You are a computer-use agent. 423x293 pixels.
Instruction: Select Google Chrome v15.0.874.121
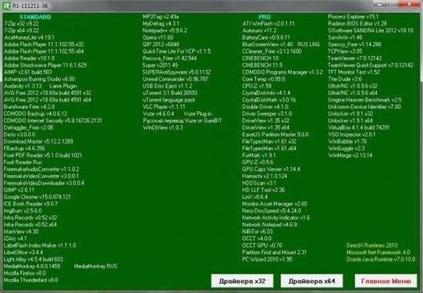pyautogui.click(x=37, y=197)
